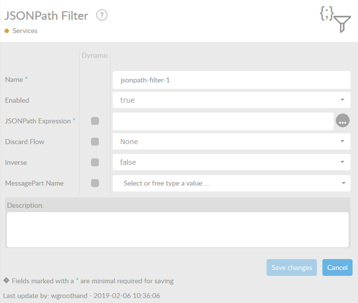
Task: Click the Dynamic column header
Action: coord(95,55)
